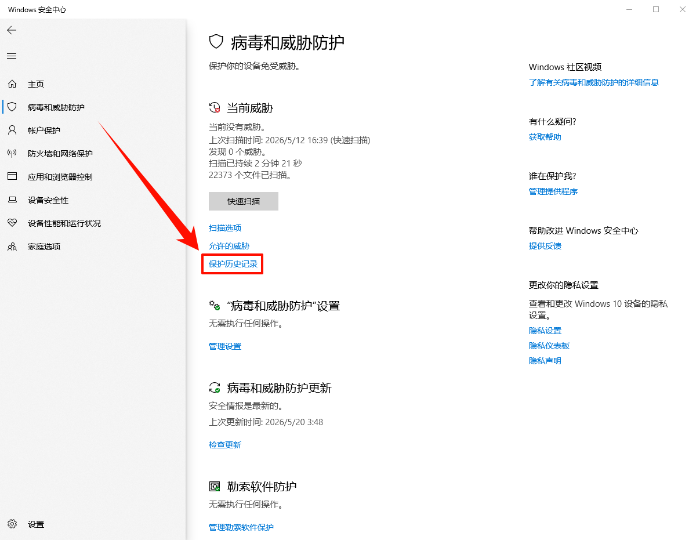Click the wireless icon for 防火墙和网络保护

(12, 154)
